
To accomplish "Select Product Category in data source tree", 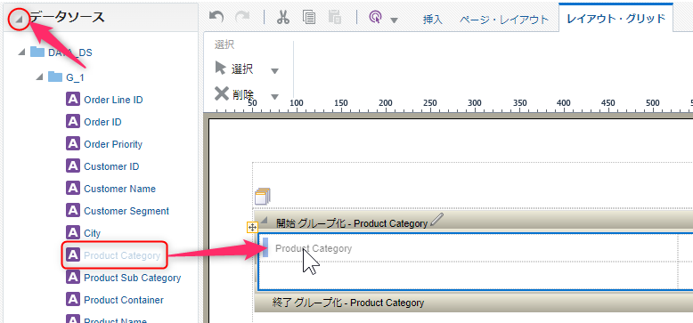I will [x=122, y=255].
